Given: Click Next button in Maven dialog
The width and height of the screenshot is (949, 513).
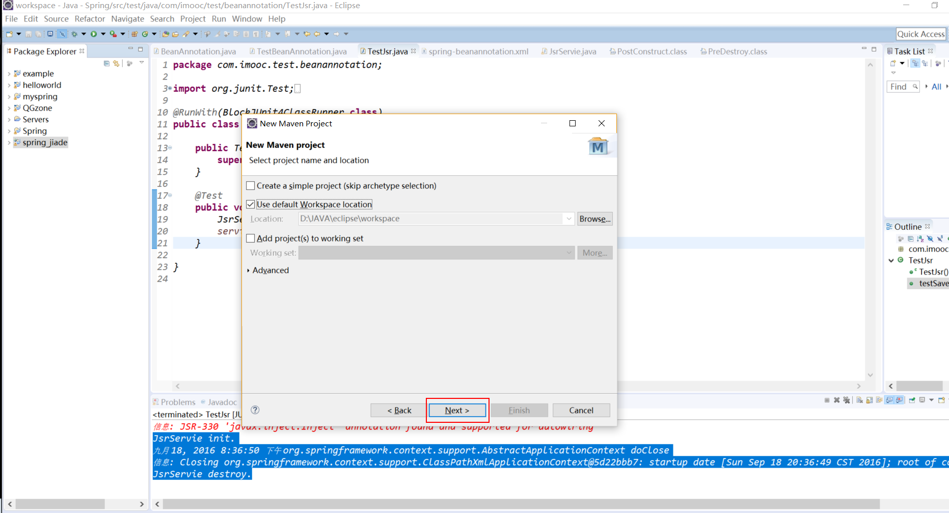Looking at the screenshot, I should pos(457,410).
